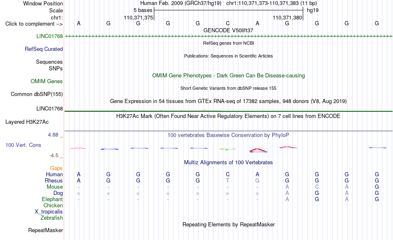Select the Dog species label
Screen dimensions: 393x240
58,193
